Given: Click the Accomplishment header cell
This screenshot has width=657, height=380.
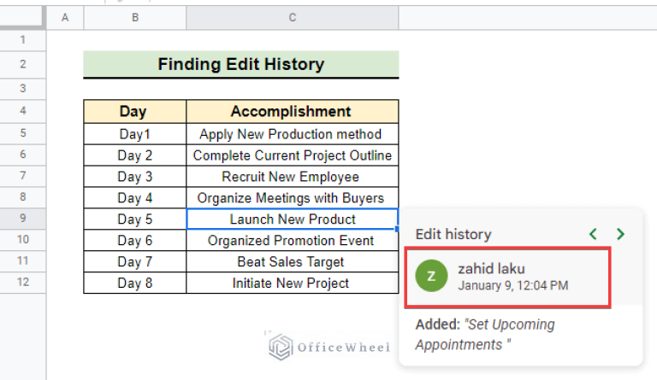Looking at the screenshot, I should [x=292, y=111].
